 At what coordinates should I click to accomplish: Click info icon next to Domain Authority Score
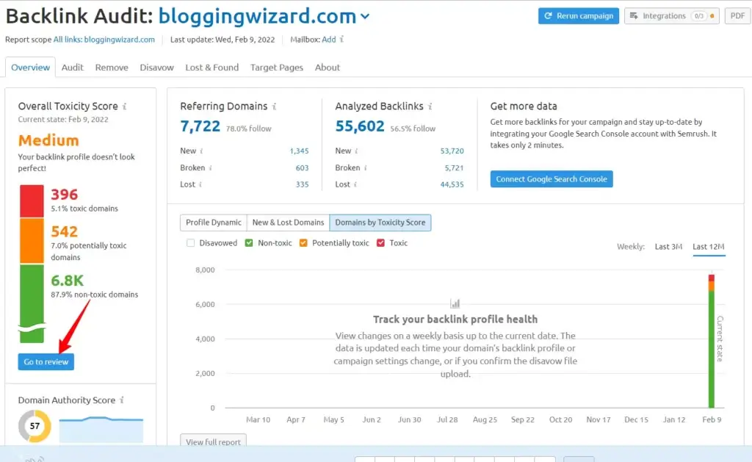tap(122, 400)
